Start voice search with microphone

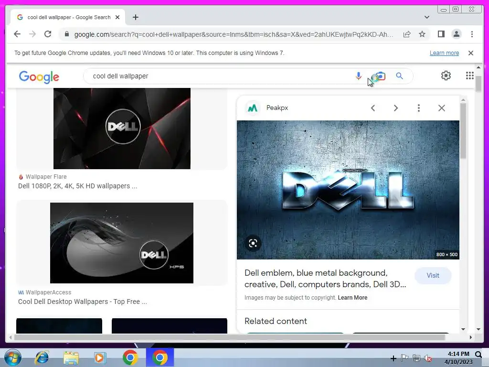(359, 76)
